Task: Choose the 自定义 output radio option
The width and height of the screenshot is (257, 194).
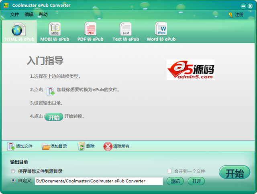Action: (x=13, y=180)
